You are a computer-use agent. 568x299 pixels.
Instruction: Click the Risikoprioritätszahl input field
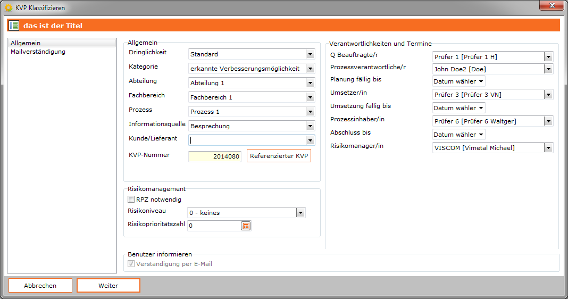pos(214,226)
